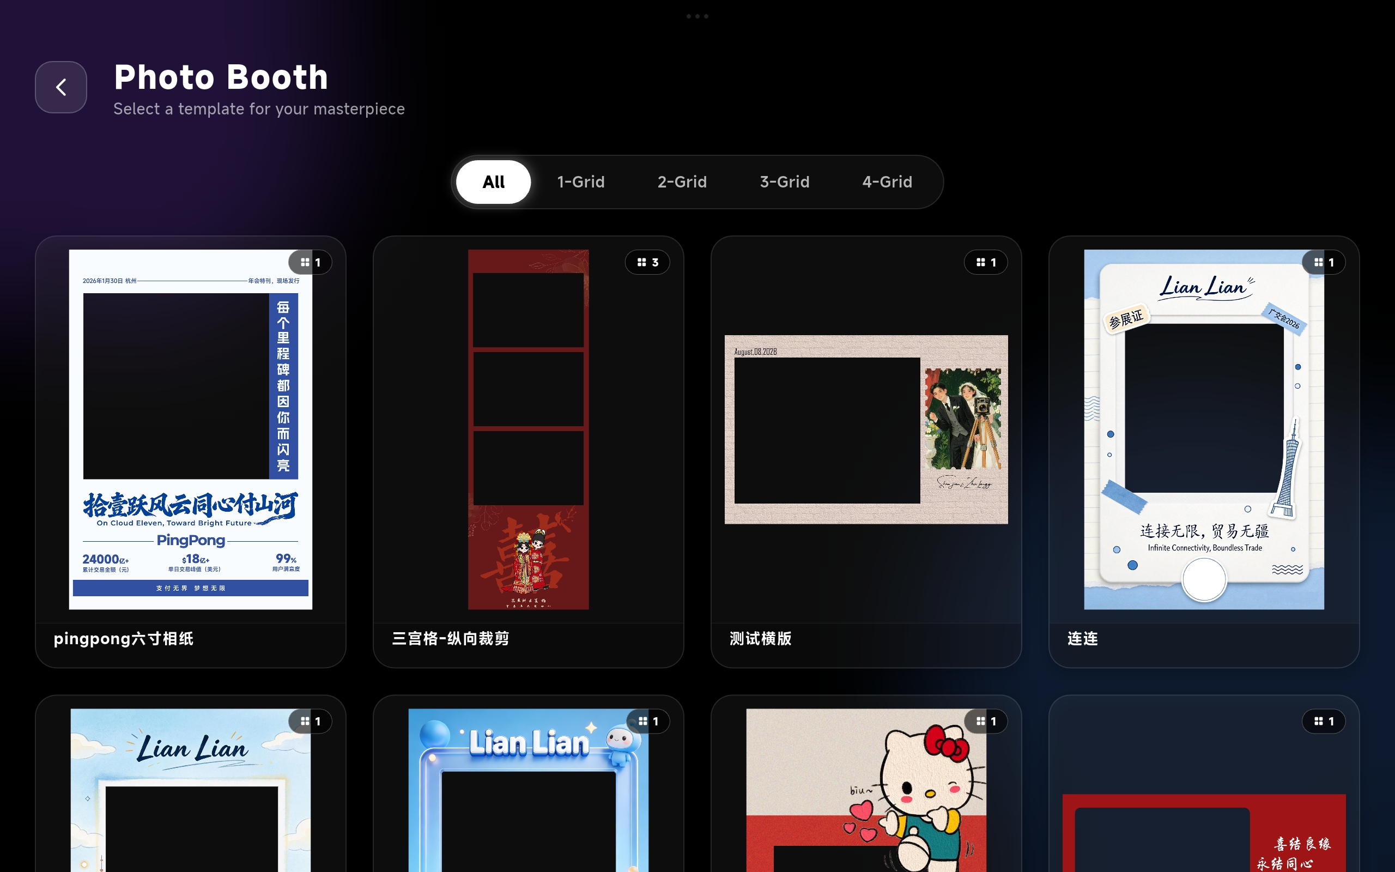Viewport: 1395px width, 872px height.
Task: Click the 三宫格-纵向裁剪 template name
Action: point(450,638)
